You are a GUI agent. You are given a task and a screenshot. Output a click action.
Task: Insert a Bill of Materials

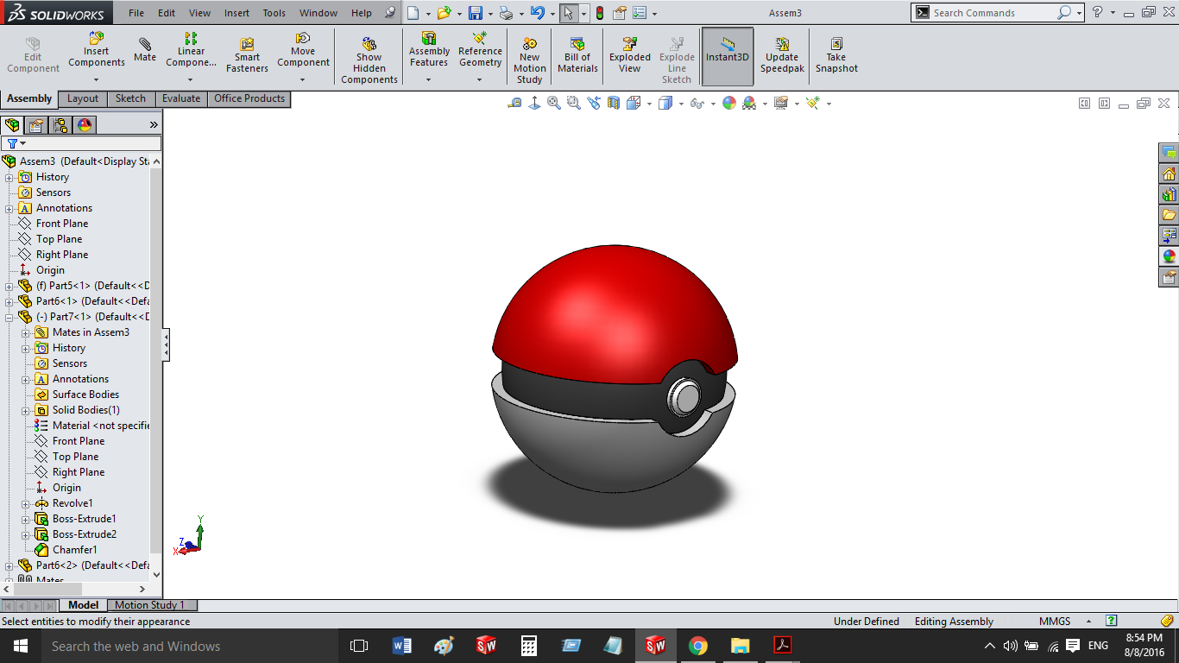point(577,56)
